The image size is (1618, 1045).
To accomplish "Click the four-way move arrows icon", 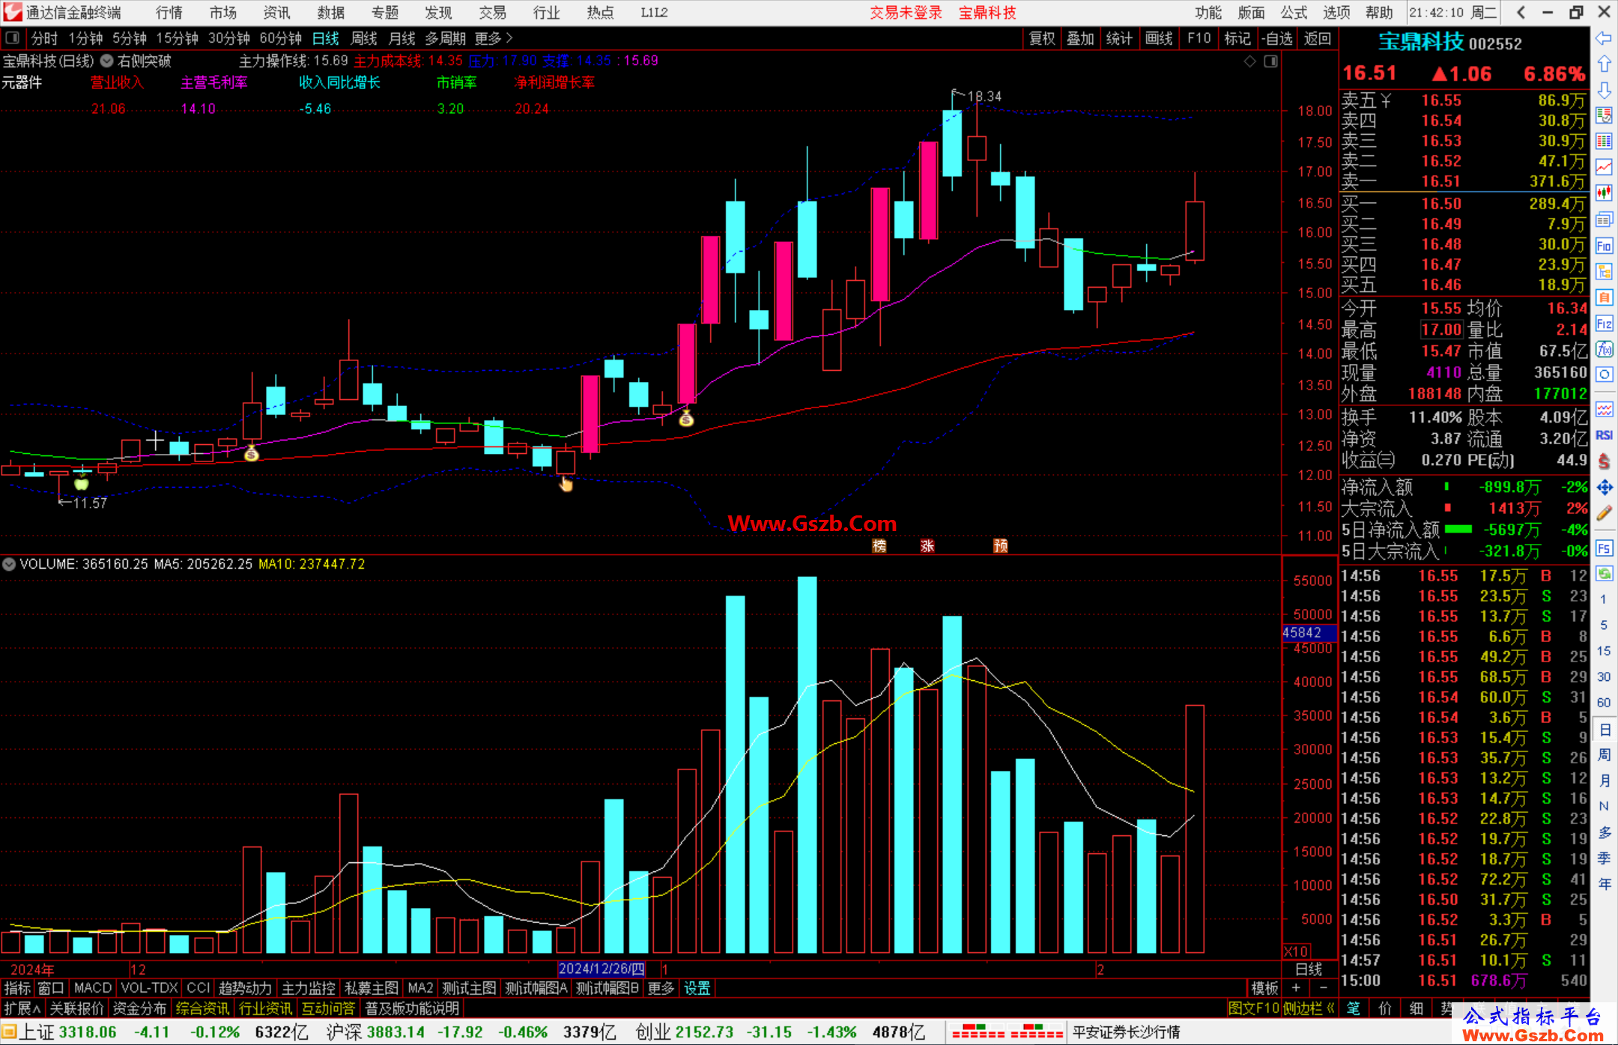I will pos(1604,488).
